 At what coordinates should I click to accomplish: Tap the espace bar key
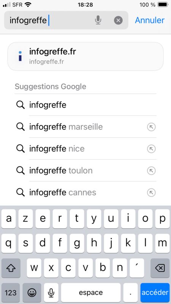91,293
